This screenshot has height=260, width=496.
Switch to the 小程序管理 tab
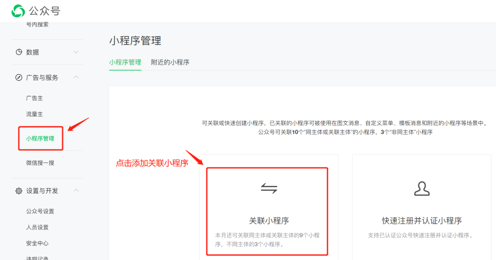(125, 62)
